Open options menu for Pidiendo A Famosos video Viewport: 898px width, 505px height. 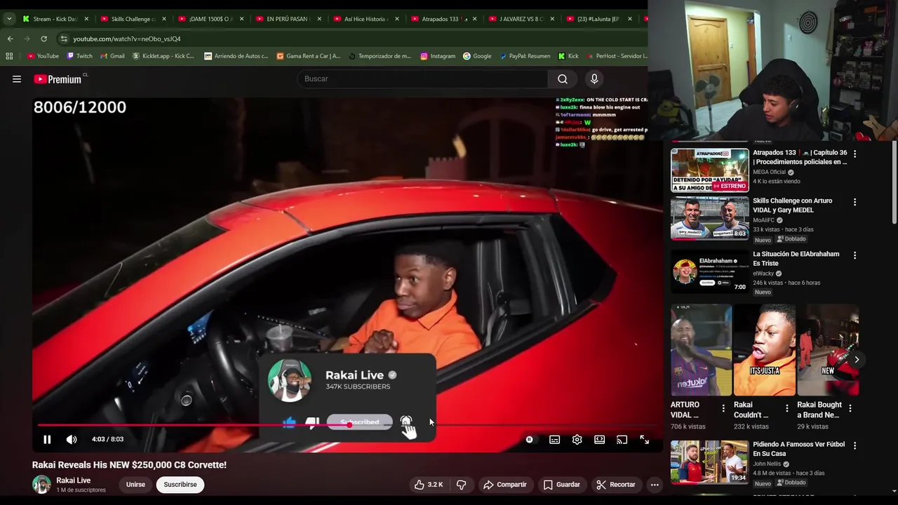[855, 446]
